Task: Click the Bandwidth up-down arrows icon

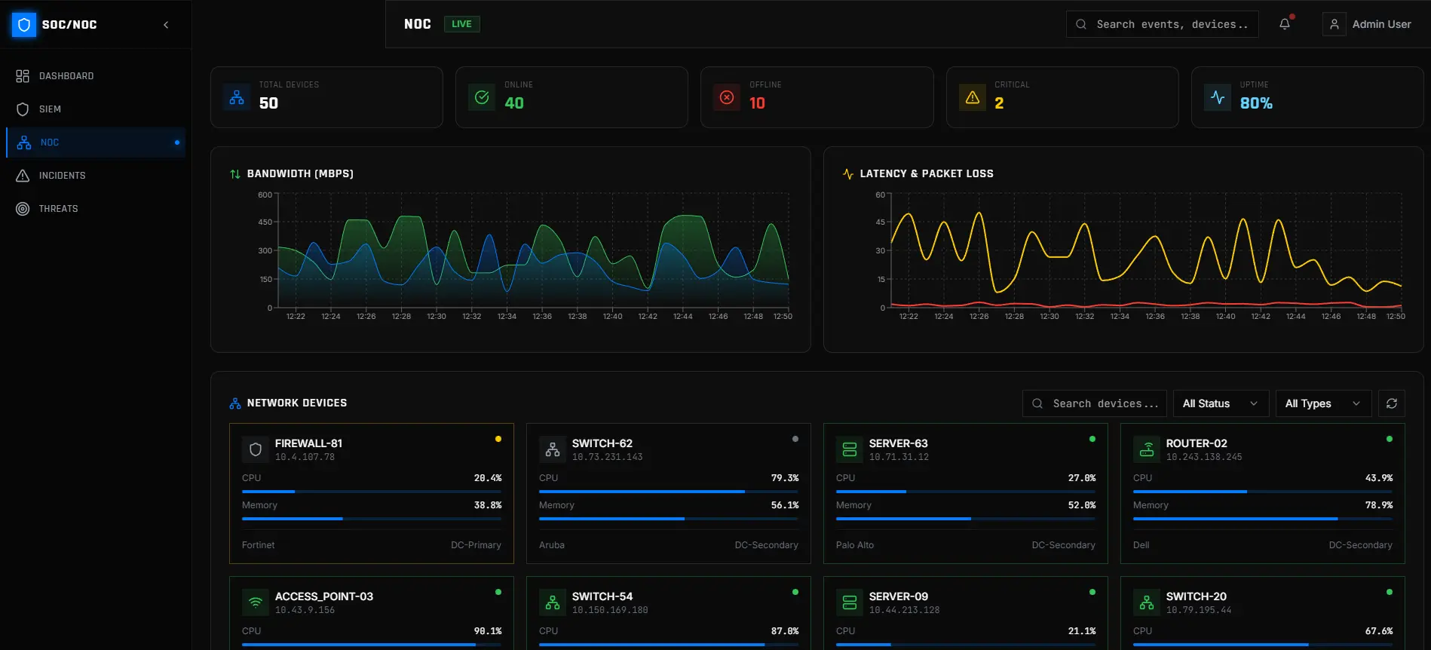Action: pos(235,174)
